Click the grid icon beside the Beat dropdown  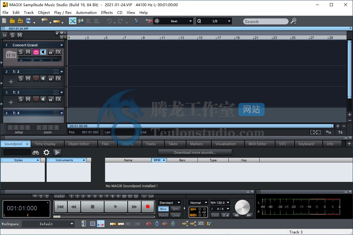tap(157, 21)
